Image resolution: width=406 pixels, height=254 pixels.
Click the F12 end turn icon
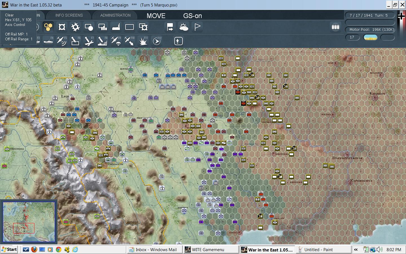(x=156, y=41)
